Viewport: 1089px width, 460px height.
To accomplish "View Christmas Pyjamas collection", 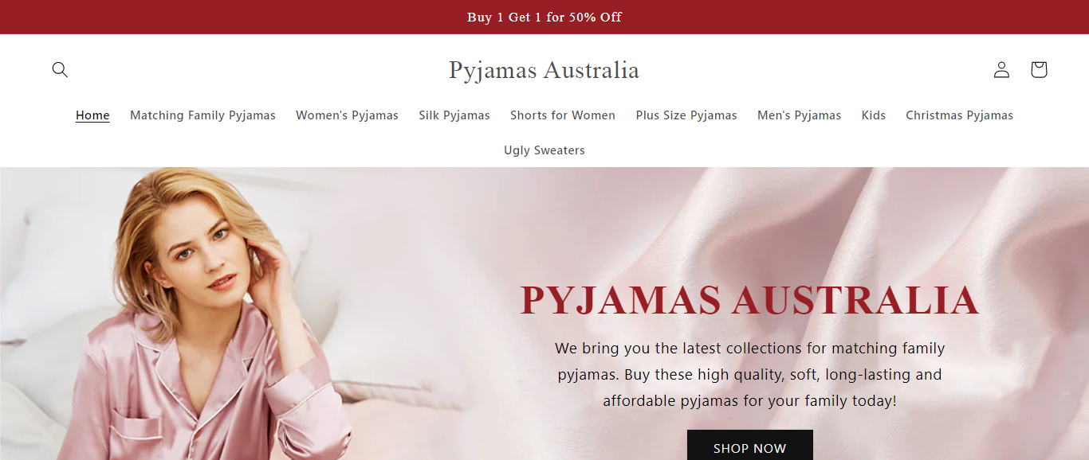I will (x=959, y=115).
